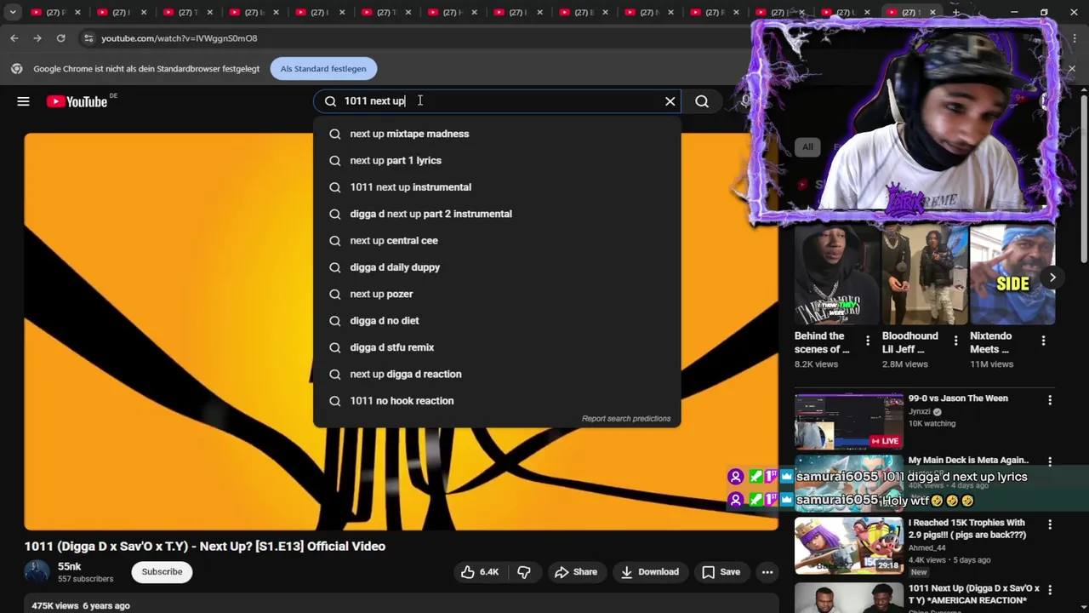Click '475K views 6 years ago' description
1089x613 pixels.
(x=81, y=605)
